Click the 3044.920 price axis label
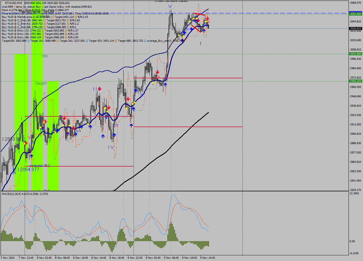The image size is (363, 261). point(355,21)
